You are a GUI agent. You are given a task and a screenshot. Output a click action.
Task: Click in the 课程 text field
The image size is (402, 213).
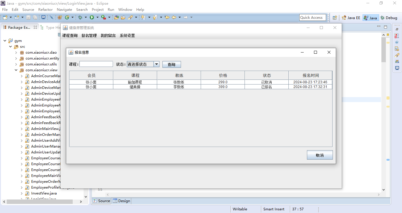point(96,64)
